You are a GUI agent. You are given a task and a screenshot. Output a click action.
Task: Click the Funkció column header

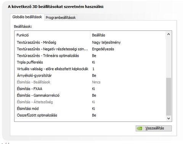point(53,35)
